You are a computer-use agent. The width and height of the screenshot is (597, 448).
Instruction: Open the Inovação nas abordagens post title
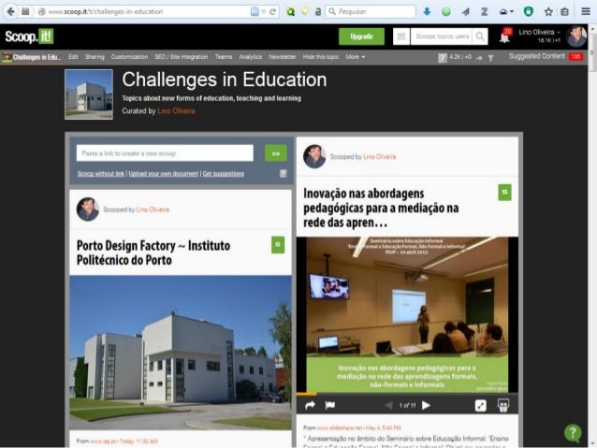(381, 208)
